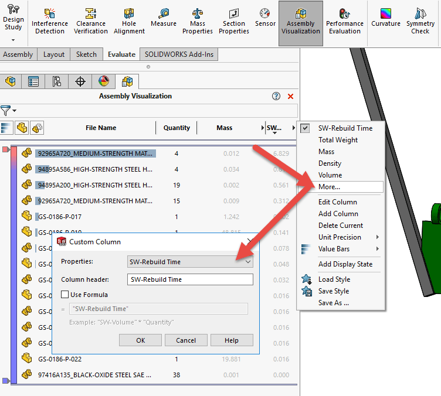441x396 pixels.
Task: Open DimXpertManager crosshair tab
Action: coord(80,82)
